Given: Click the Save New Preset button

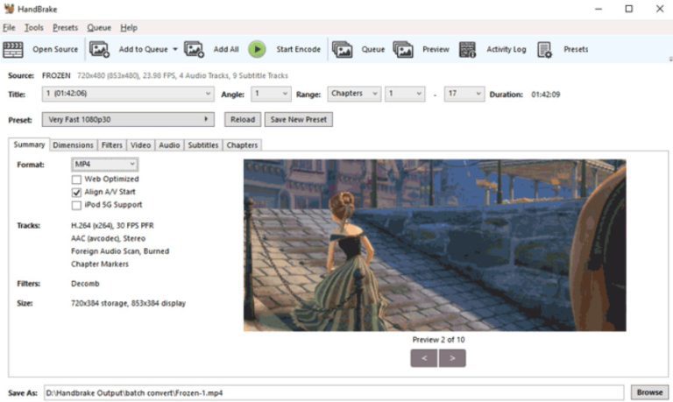Looking at the screenshot, I should tap(300, 119).
